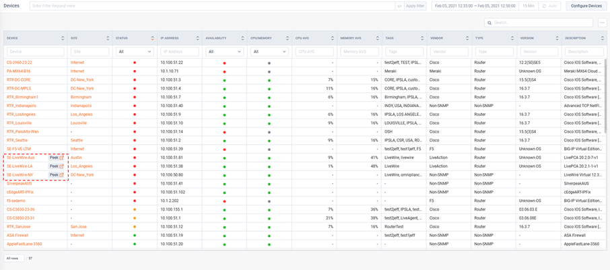Select IP address 10.100.51.81
The height and width of the screenshot is (270, 610).
(x=172, y=158)
